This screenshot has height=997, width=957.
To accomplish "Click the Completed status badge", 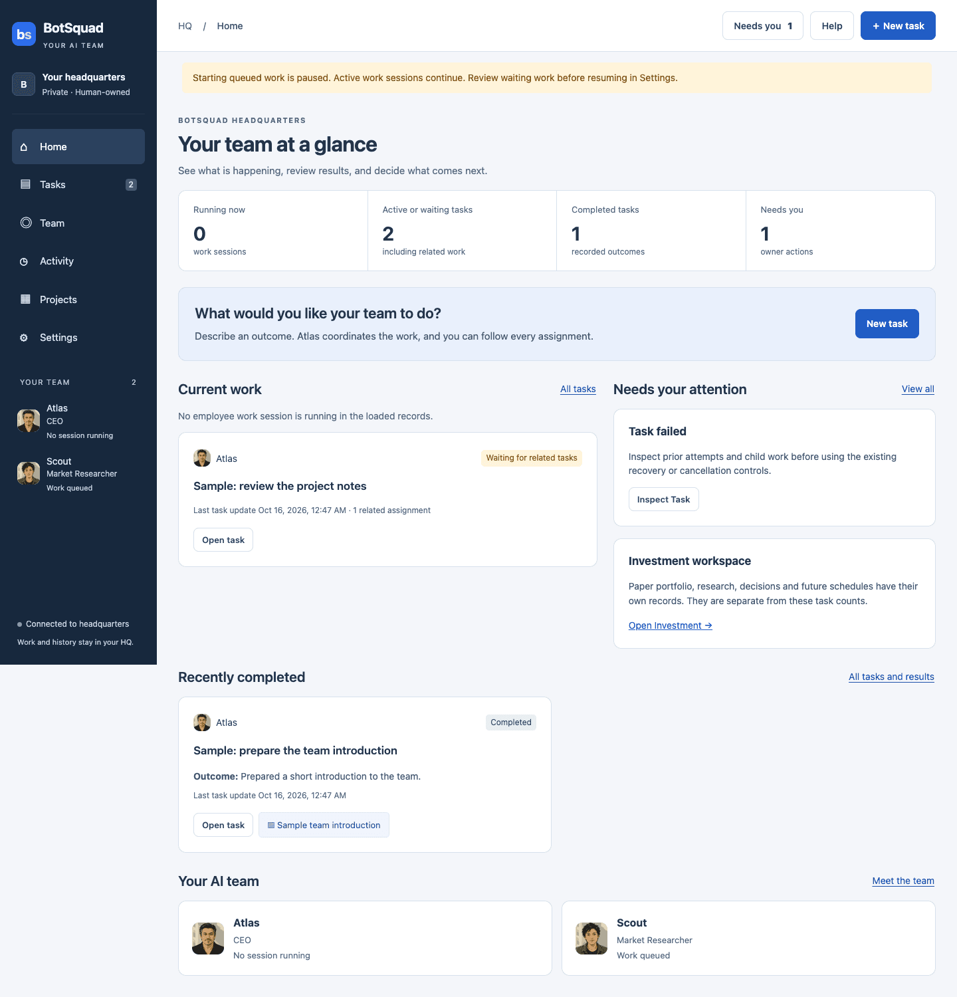I will coord(511,722).
